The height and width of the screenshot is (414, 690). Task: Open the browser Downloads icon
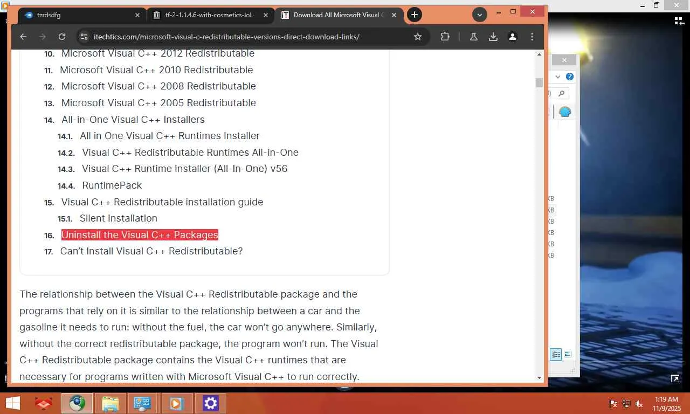[493, 37]
